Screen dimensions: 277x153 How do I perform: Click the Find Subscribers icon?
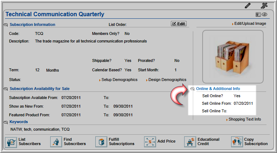click(x=56, y=142)
